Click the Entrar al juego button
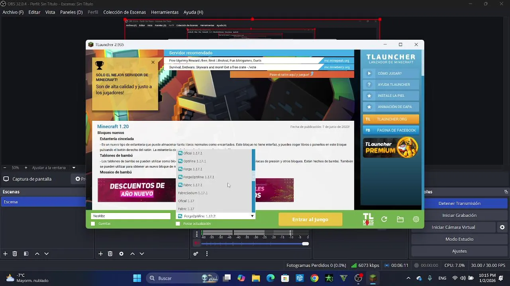Viewport: 510px width, 286px height. [310, 219]
